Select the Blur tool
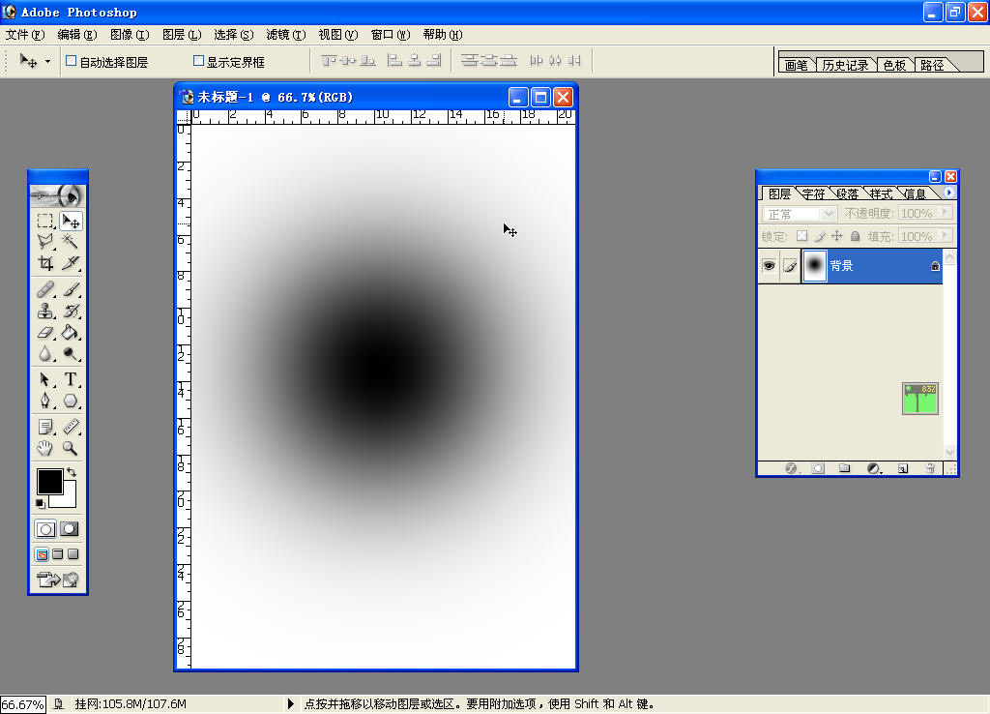This screenshot has height=714, width=990. [x=44, y=354]
